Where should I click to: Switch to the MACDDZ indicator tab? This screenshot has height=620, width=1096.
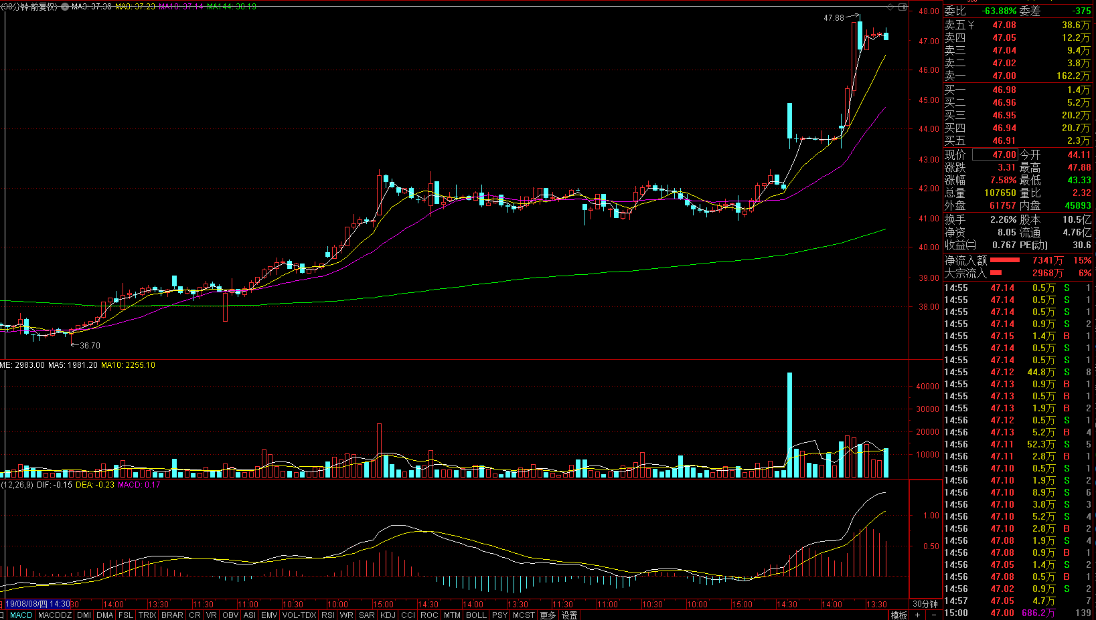click(55, 615)
